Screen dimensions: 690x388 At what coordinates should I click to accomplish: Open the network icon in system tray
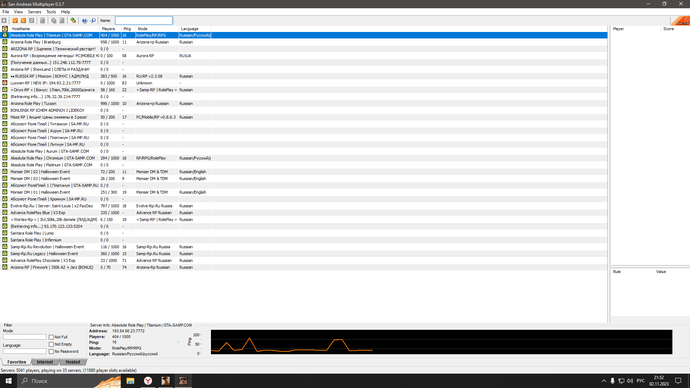(621, 381)
